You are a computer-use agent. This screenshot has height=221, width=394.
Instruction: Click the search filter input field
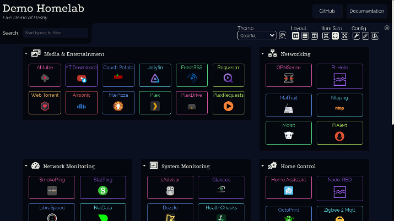tap(55, 33)
